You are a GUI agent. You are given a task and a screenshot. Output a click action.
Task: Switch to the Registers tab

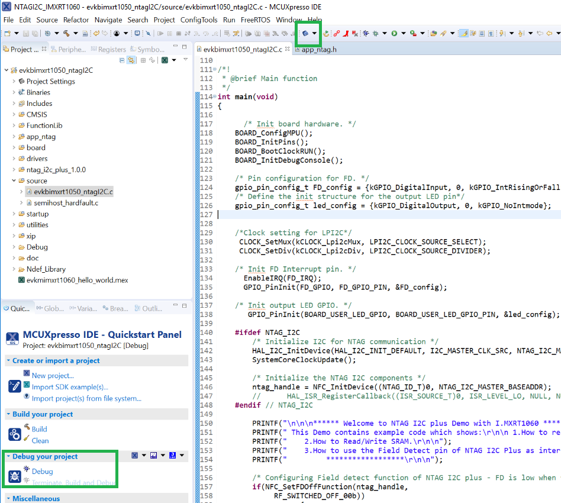tap(108, 49)
